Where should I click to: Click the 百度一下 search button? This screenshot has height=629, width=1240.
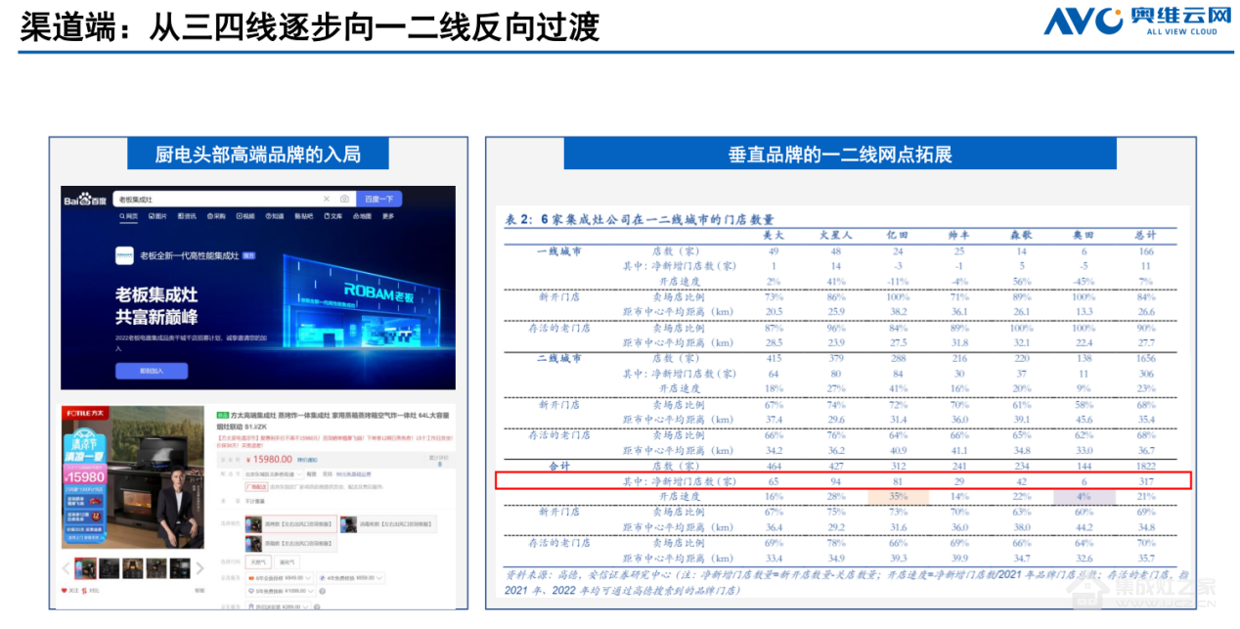point(379,199)
